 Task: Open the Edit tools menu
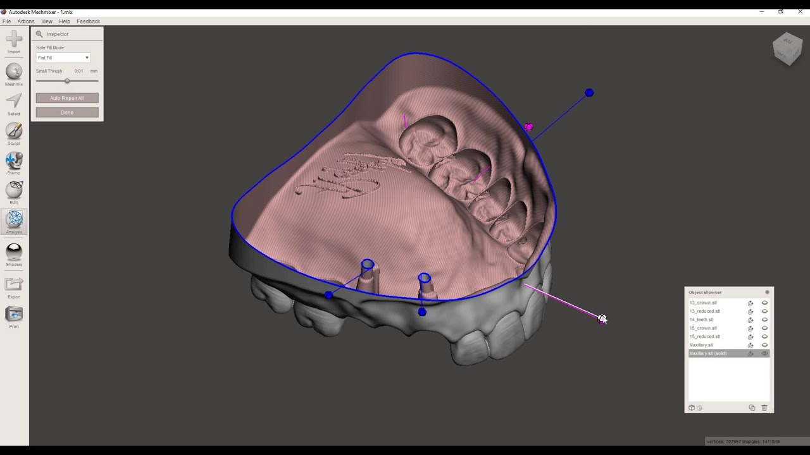14,193
